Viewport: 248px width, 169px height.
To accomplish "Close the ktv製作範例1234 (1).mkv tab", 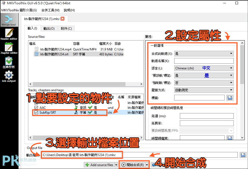I will (x=63, y=19).
